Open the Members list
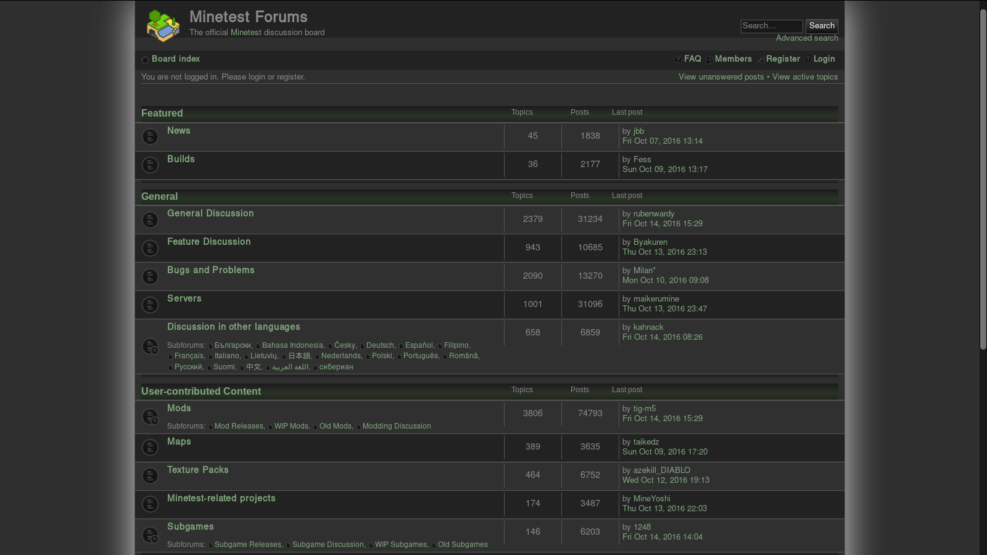 [x=733, y=59]
